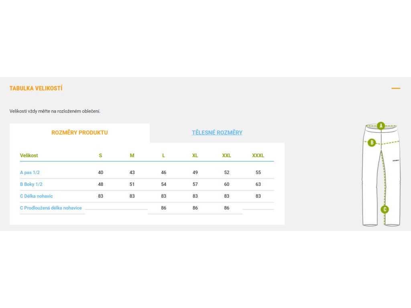Screen dimensions: 411x308
Task: Click 86 under XL in Prodloužená délka row
Action: pos(195,208)
